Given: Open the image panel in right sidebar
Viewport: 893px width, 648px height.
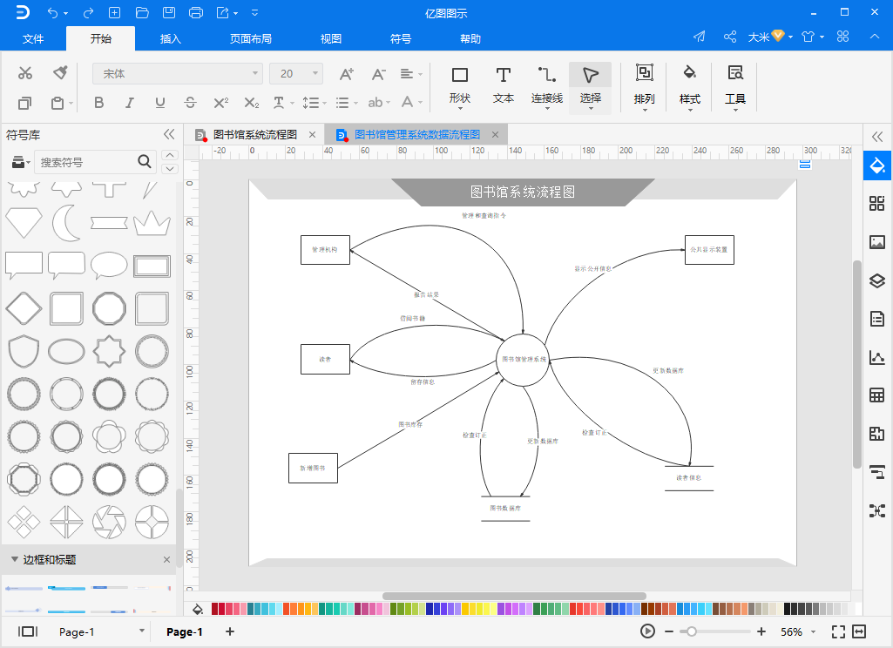Looking at the screenshot, I should pyautogui.click(x=877, y=242).
